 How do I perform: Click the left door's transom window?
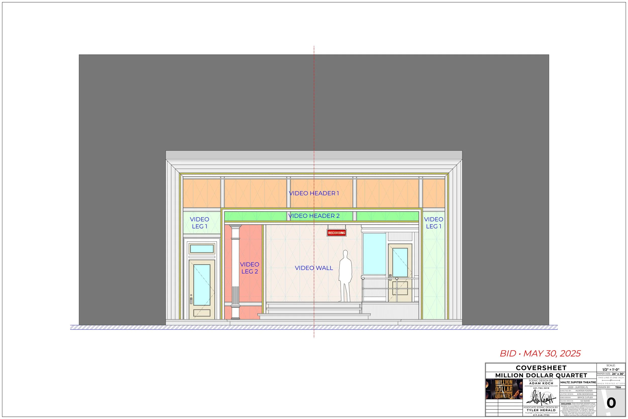tap(202, 249)
